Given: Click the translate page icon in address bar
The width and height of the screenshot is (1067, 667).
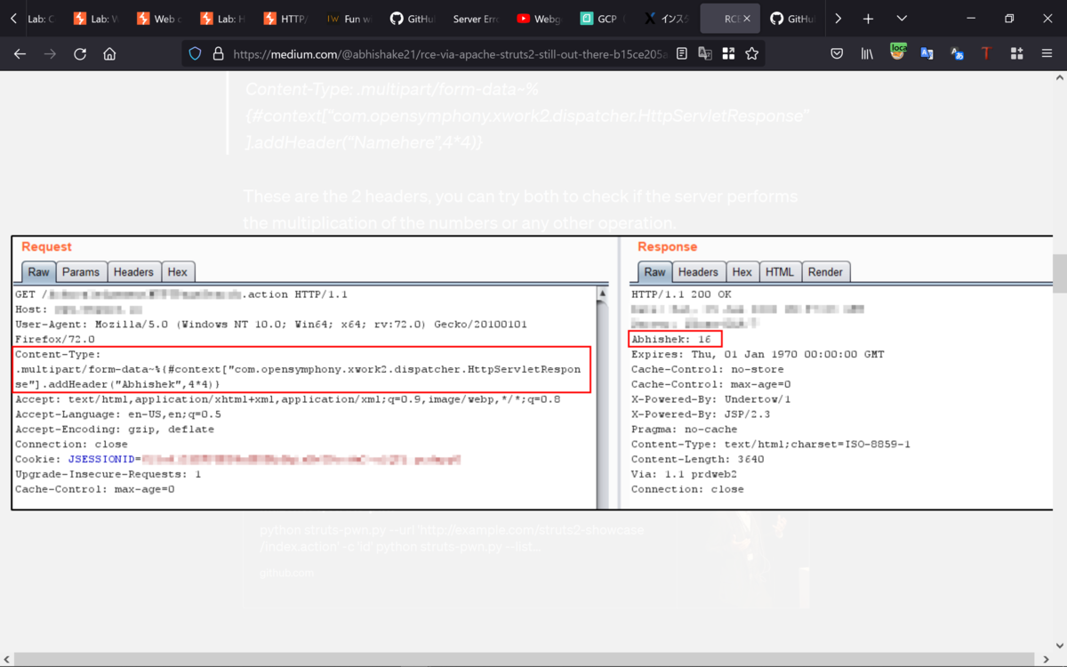Looking at the screenshot, I should [x=705, y=54].
